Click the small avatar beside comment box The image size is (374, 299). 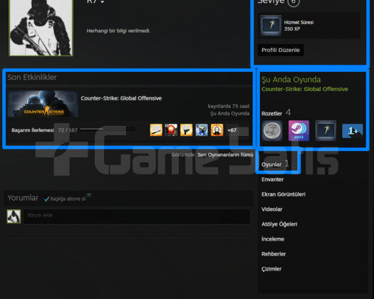pos(14,216)
